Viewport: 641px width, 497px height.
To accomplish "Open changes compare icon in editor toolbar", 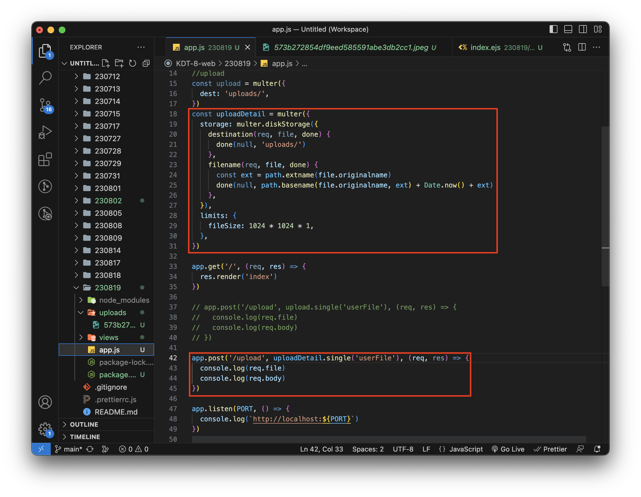I will pos(567,47).
